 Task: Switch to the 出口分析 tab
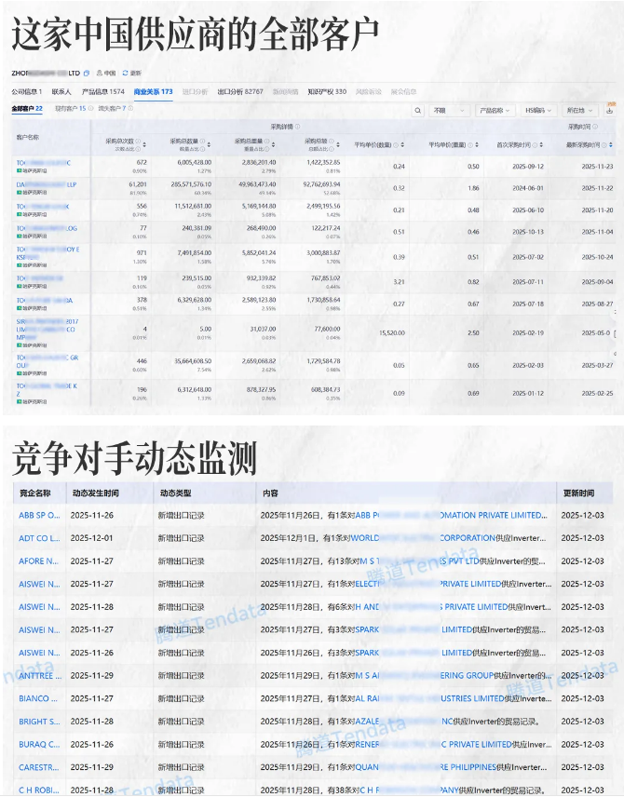pyautogui.click(x=240, y=92)
